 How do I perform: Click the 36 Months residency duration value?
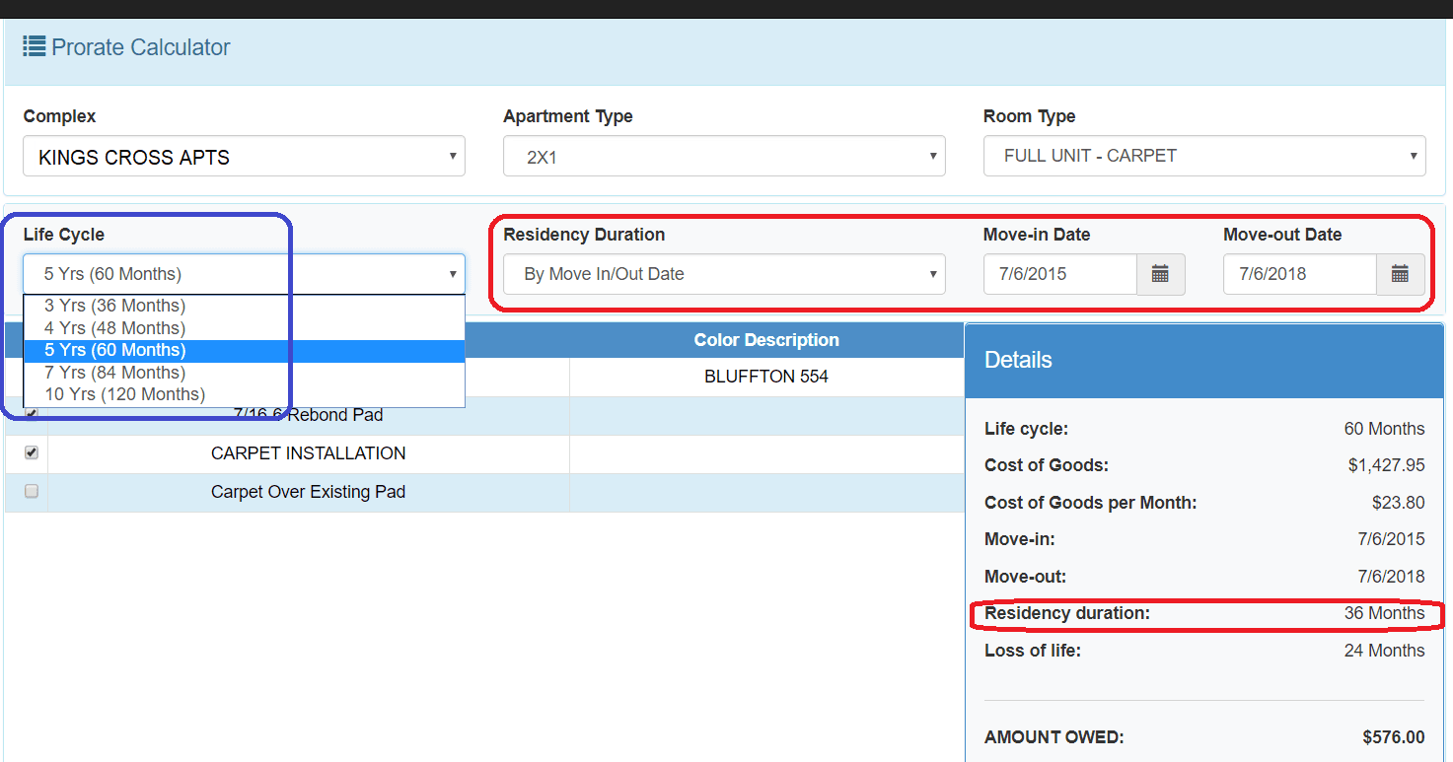[1384, 613]
